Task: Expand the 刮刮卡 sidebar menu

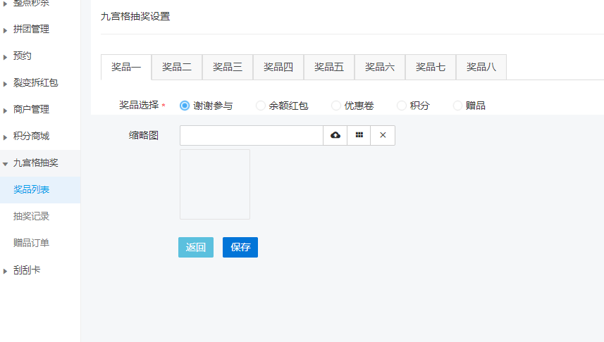Action: [x=40, y=270]
